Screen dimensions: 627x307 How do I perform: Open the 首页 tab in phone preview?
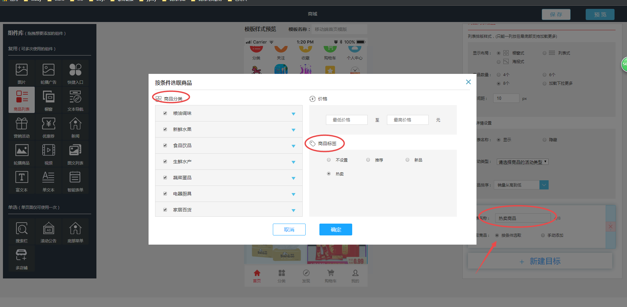[257, 276]
